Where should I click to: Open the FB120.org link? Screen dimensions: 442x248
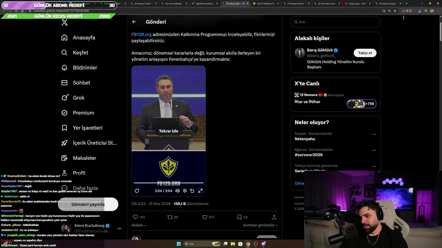click(x=142, y=34)
